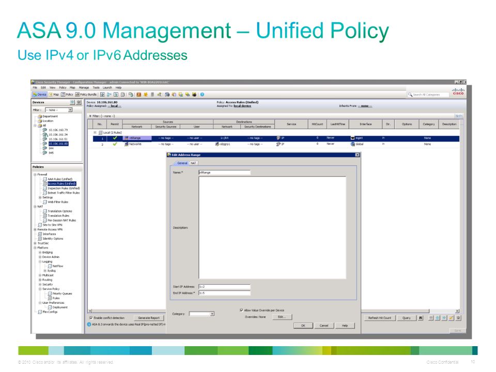Click orange square icon in toolbar

[x=138, y=95]
